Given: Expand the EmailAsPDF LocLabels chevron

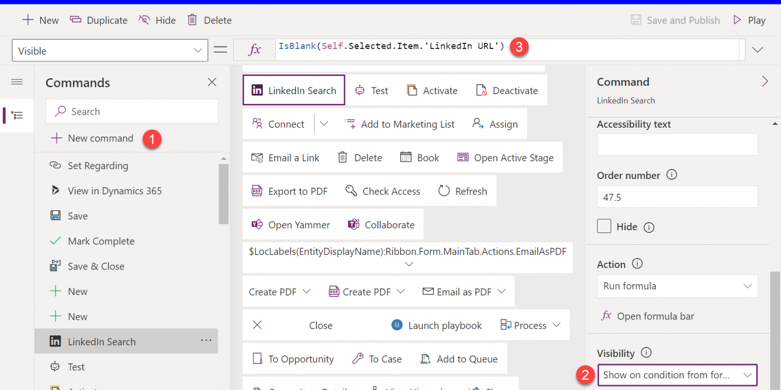Looking at the screenshot, I should pyautogui.click(x=409, y=264).
